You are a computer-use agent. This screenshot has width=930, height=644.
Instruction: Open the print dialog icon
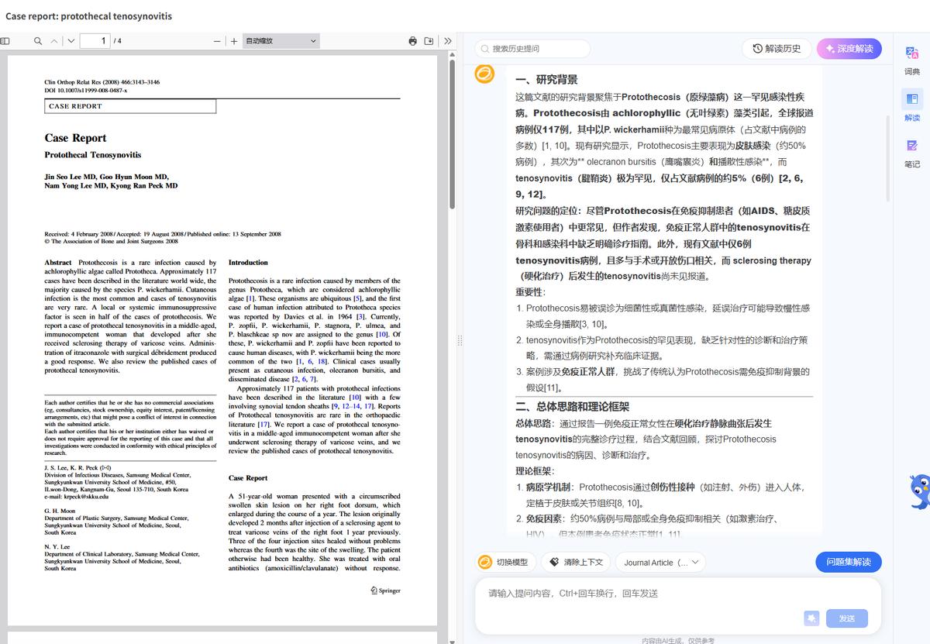(x=411, y=40)
